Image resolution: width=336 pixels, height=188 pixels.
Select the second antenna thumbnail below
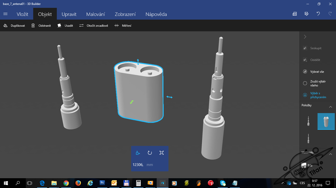[308, 138]
